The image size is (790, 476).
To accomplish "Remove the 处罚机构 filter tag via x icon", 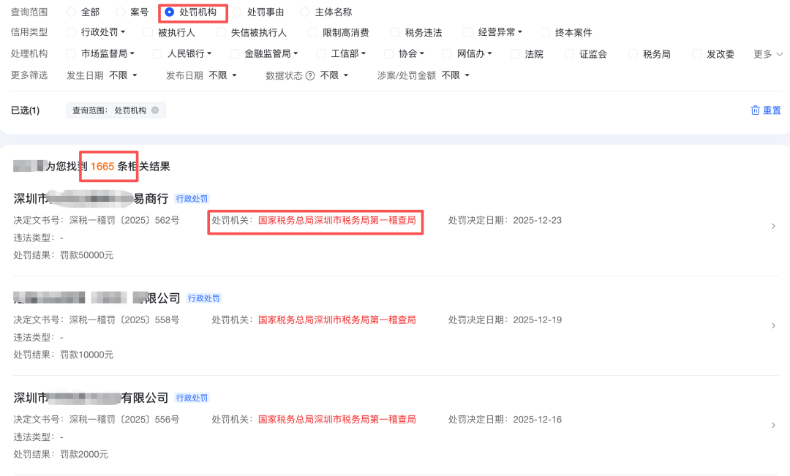I will pyautogui.click(x=155, y=110).
